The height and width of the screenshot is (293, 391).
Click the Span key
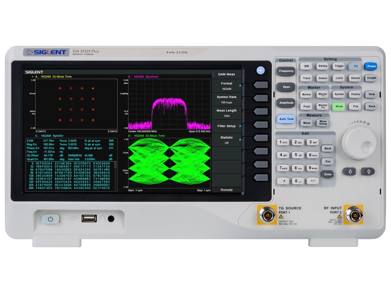click(286, 87)
